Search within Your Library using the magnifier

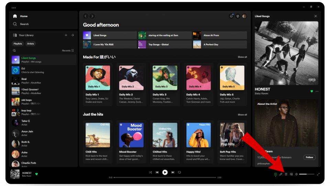[x=14, y=51]
